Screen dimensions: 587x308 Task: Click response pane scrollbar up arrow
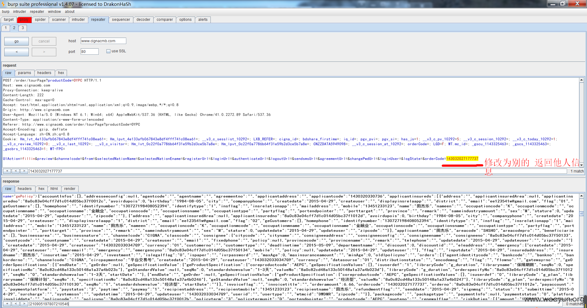[581, 196]
